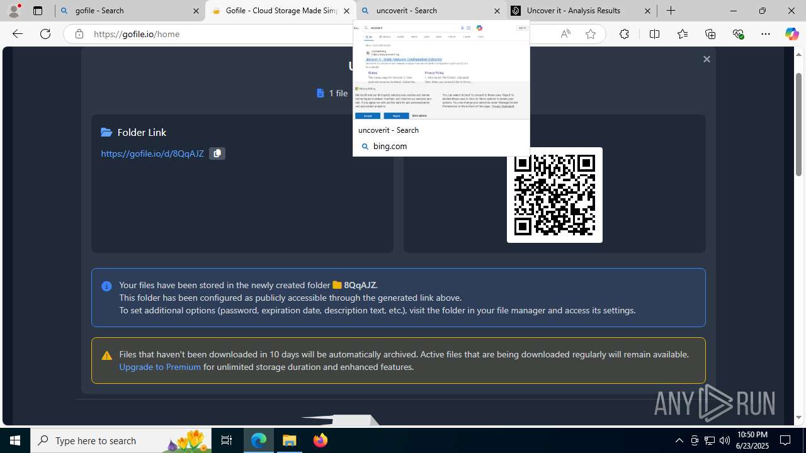This screenshot has height=453, width=806.
Task: Close the Gofile Cloud Storage tab
Action: (x=346, y=11)
